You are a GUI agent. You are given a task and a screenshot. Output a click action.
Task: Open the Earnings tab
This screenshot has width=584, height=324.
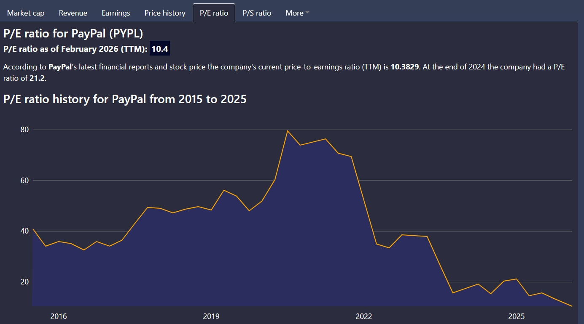116,13
